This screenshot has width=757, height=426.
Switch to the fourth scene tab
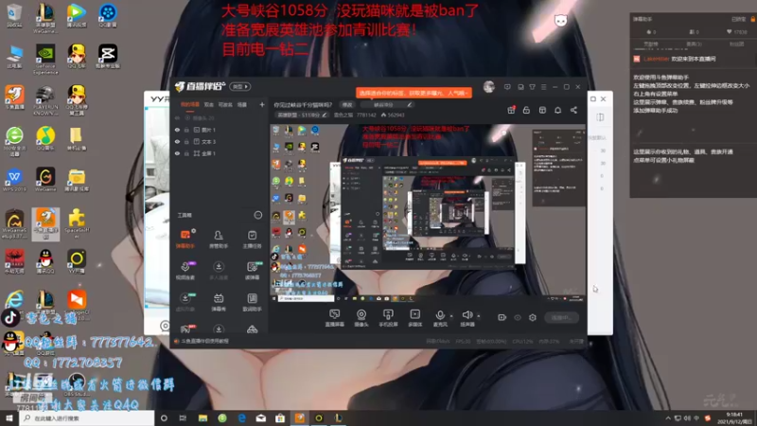click(242, 104)
